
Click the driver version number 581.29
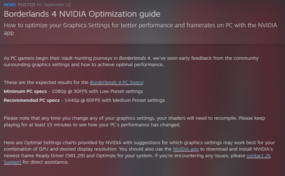[x=75, y=156]
